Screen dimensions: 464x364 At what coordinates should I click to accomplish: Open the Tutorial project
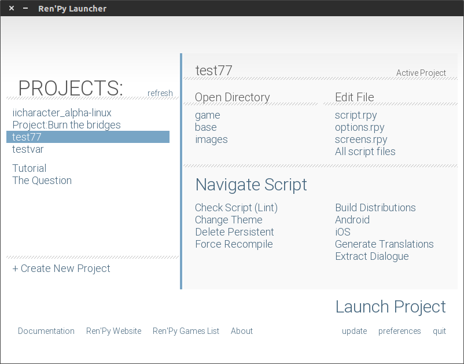30,168
